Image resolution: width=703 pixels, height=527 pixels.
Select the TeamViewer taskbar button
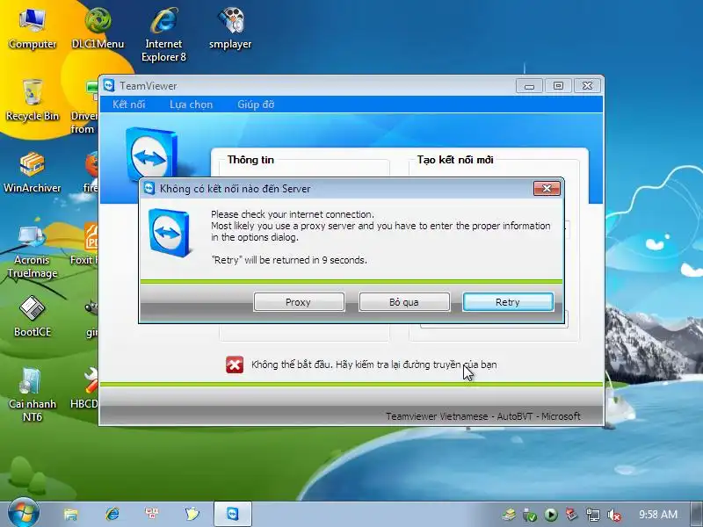tap(233, 514)
